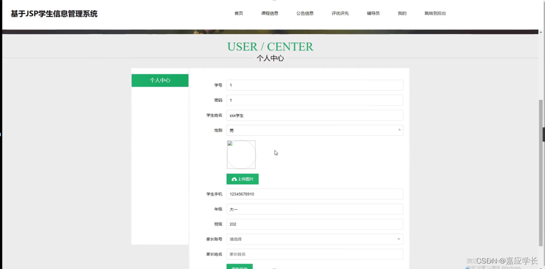
Task: Click the 上传图片 upload button
Action: tap(242, 179)
